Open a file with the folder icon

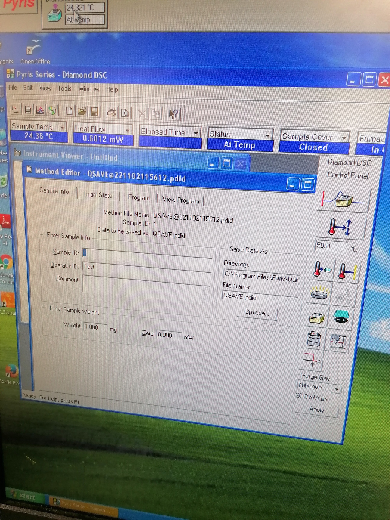(82, 111)
